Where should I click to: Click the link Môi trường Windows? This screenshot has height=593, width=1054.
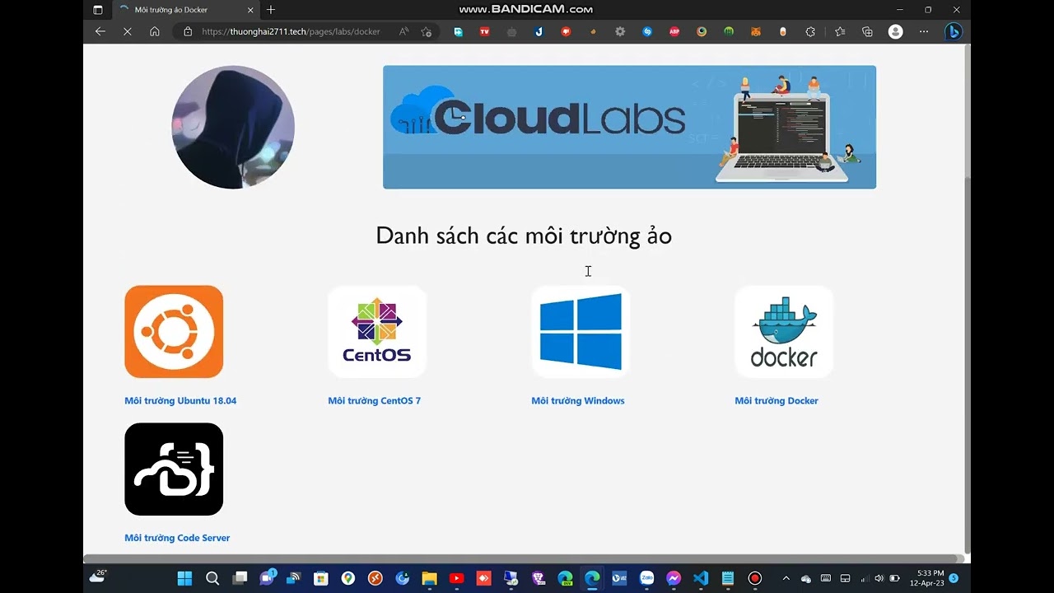[x=578, y=401]
